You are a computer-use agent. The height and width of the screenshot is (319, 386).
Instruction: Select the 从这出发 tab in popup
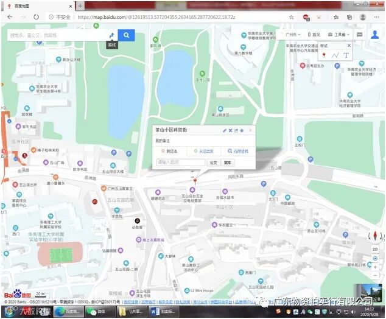click(204, 151)
